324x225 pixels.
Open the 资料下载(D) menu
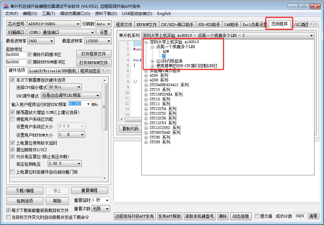click(x=106, y=14)
